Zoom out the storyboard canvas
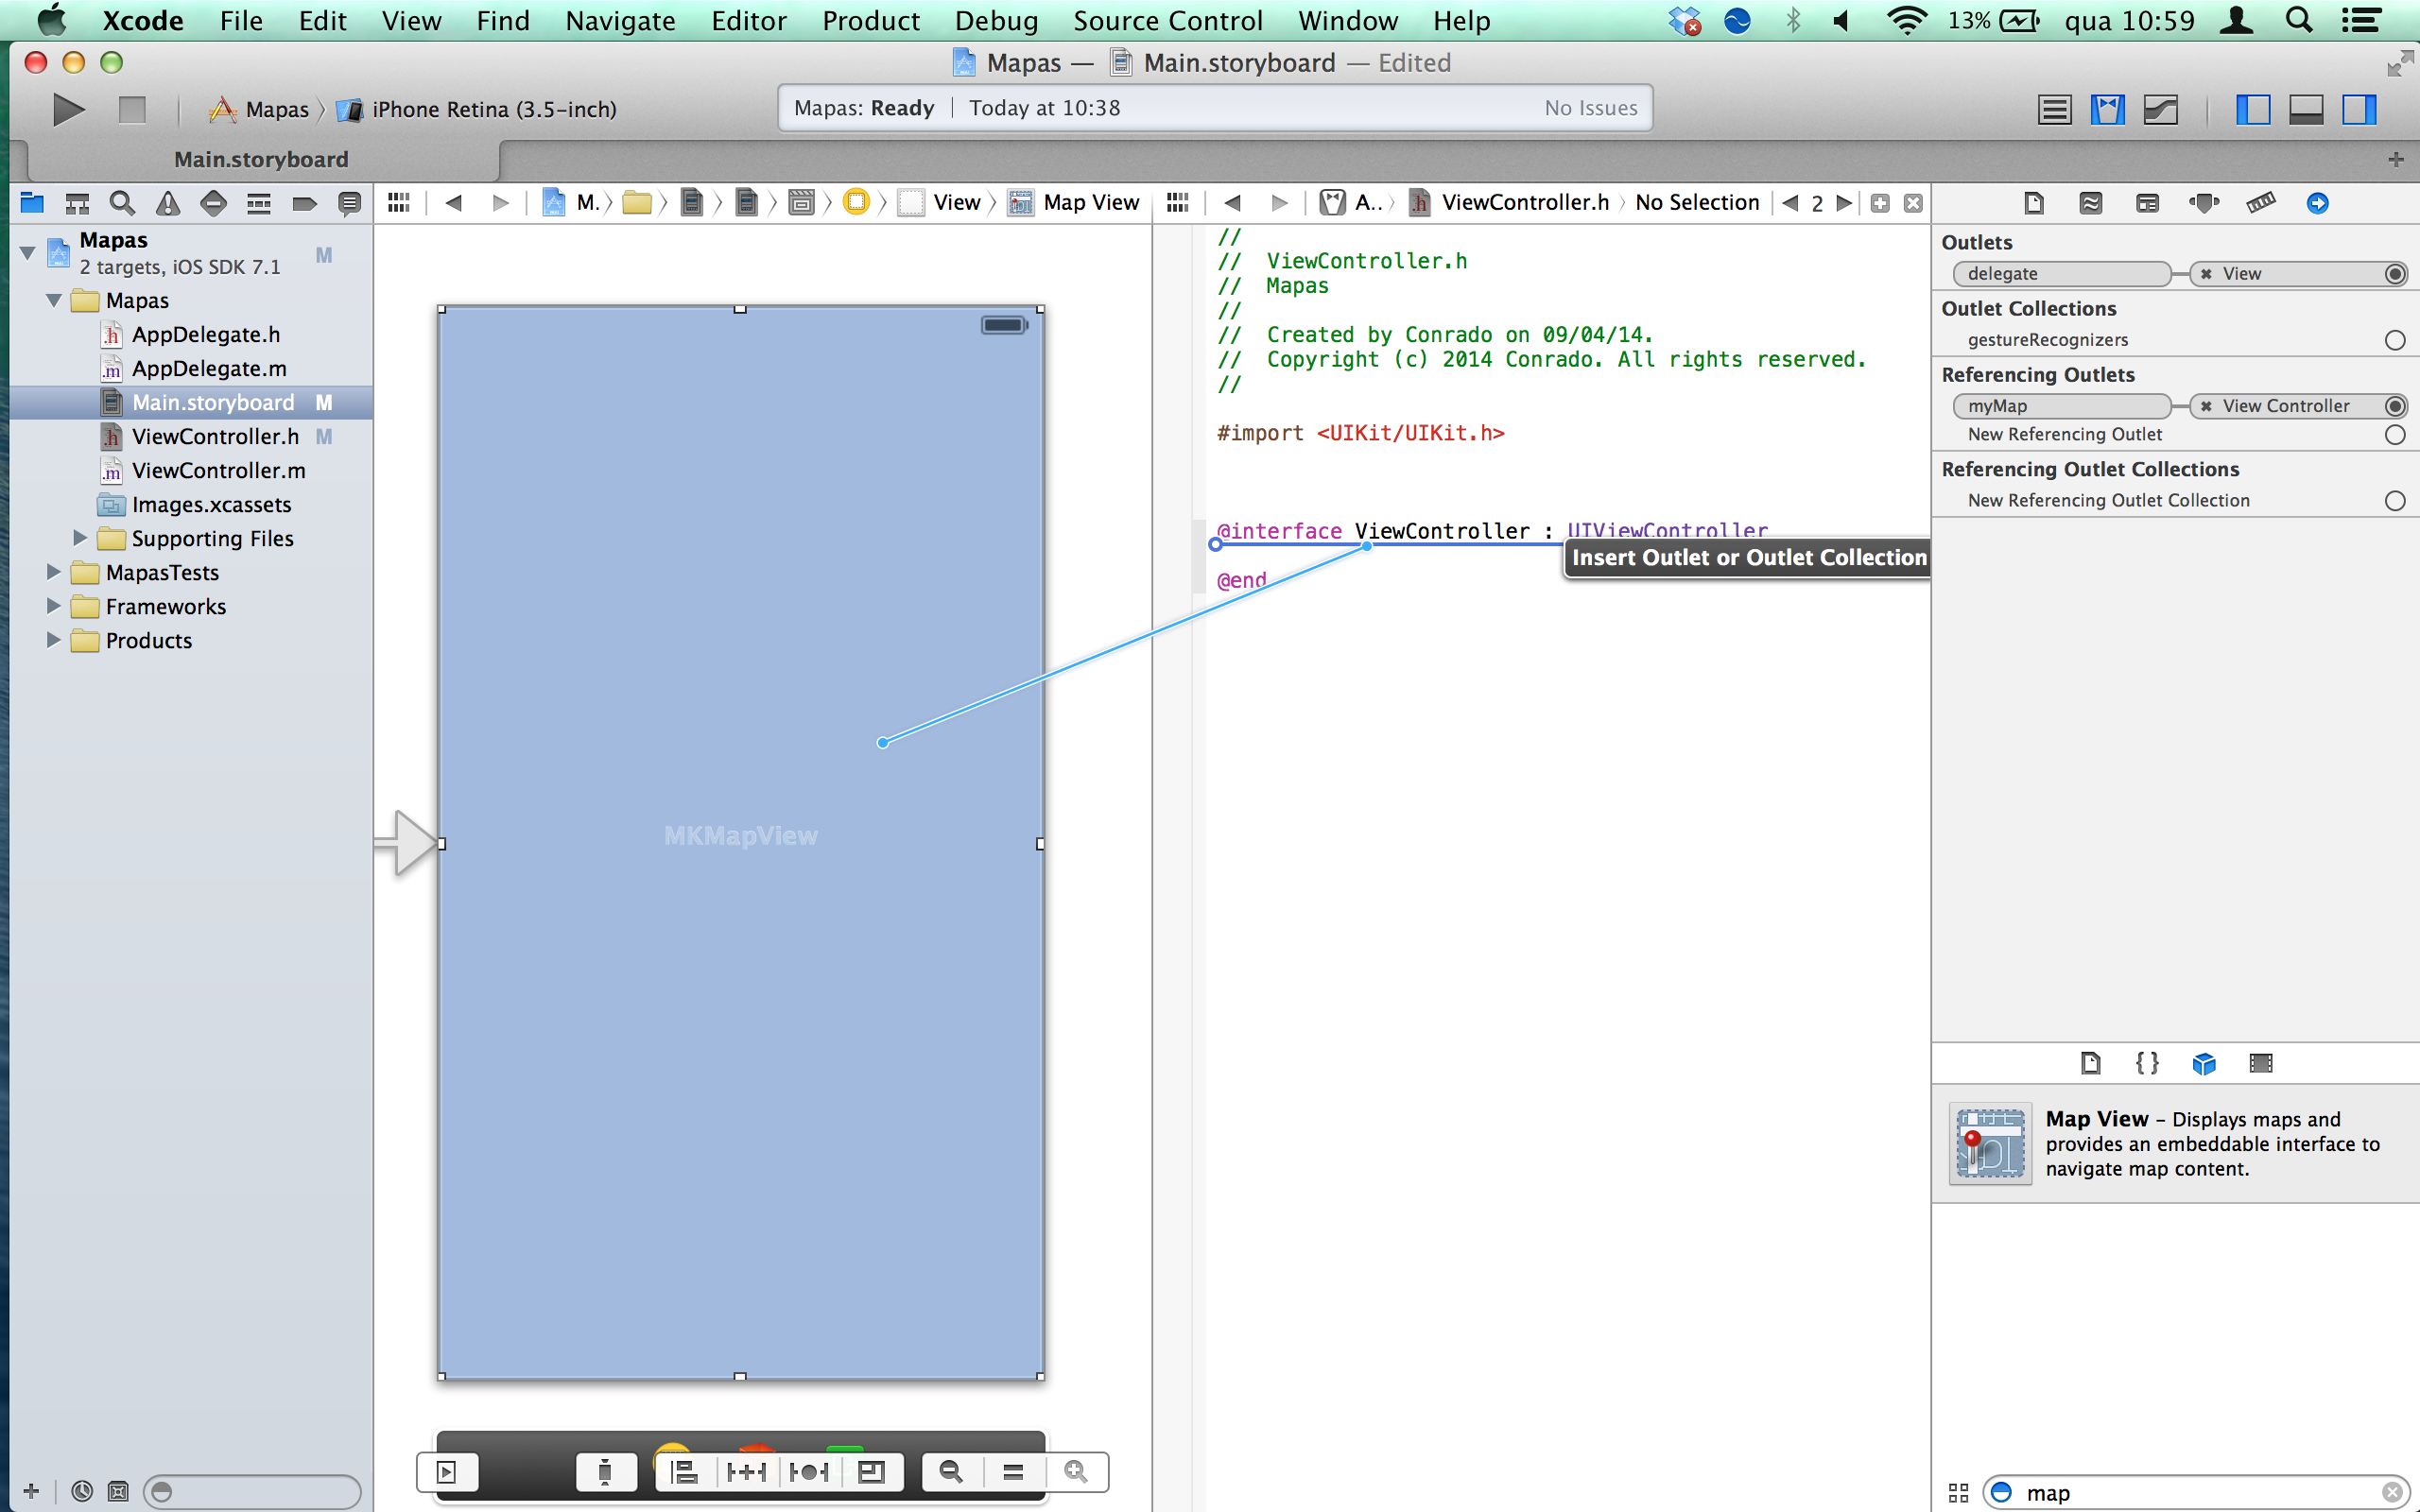 (x=950, y=1471)
